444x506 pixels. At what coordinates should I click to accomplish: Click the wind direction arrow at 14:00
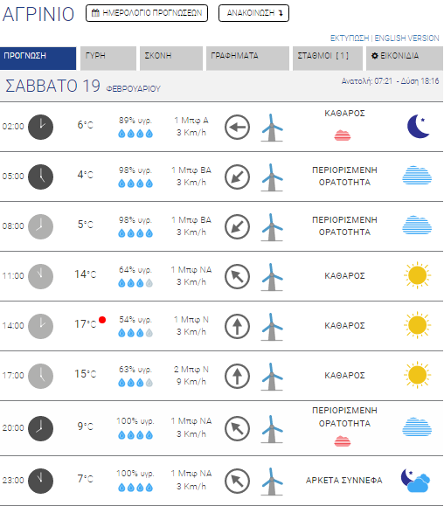tap(237, 326)
